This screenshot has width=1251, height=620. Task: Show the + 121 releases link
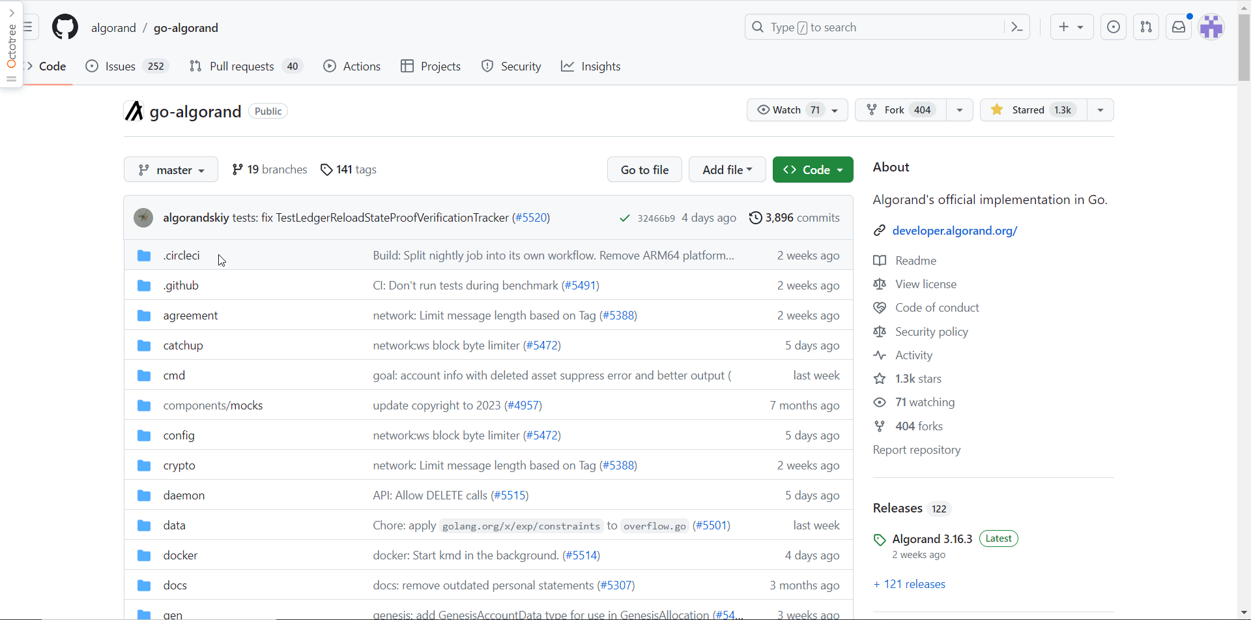click(x=910, y=583)
